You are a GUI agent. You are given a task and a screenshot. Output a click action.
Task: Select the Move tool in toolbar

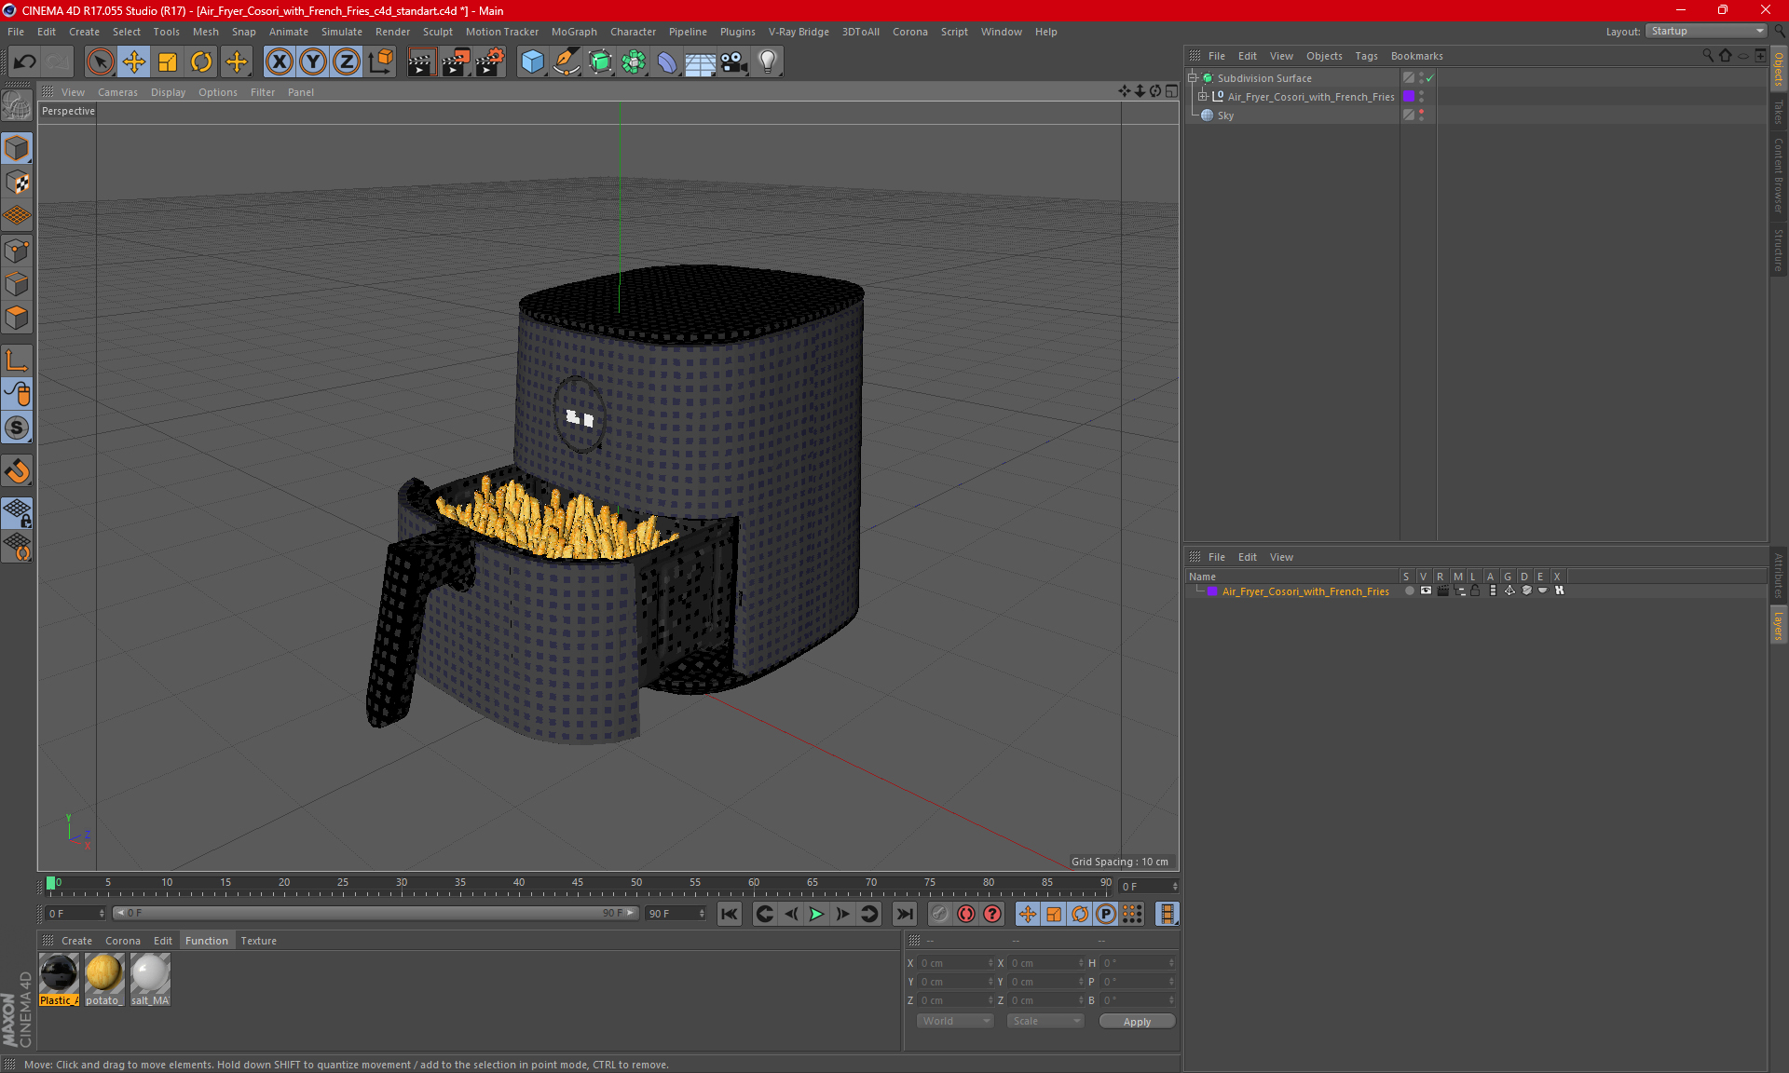(x=134, y=62)
